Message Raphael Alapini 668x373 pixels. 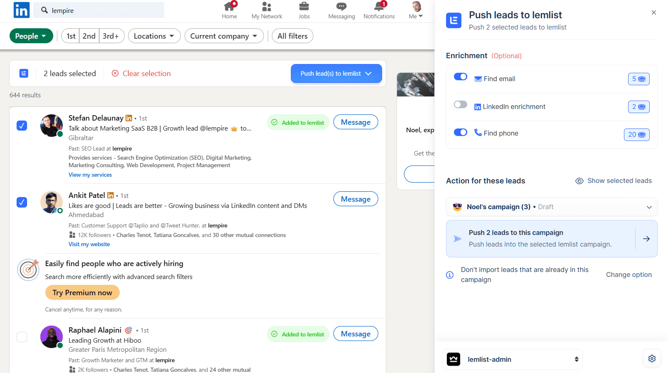(356, 334)
